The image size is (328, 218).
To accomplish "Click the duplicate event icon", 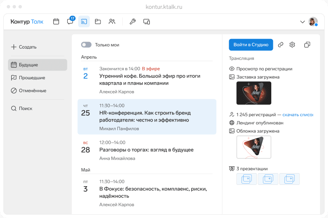I will click(307, 45).
